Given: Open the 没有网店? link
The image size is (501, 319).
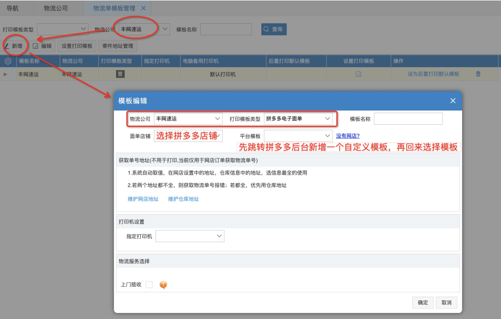Looking at the screenshot, I should pyautogui.click(x=348, y=136).
